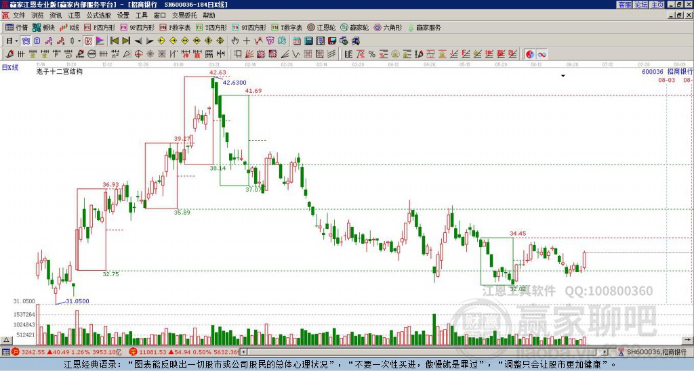Select the Gann fan lines tool

pyautogui.click(x=249, y=54)
